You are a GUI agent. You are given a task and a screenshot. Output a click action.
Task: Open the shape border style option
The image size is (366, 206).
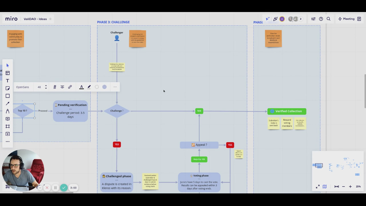pyautogui.click(x=97, y=87)
